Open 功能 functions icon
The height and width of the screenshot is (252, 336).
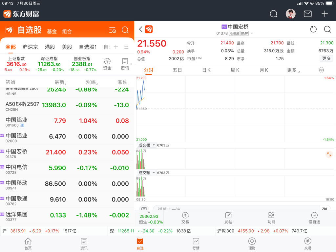point(271,218)
